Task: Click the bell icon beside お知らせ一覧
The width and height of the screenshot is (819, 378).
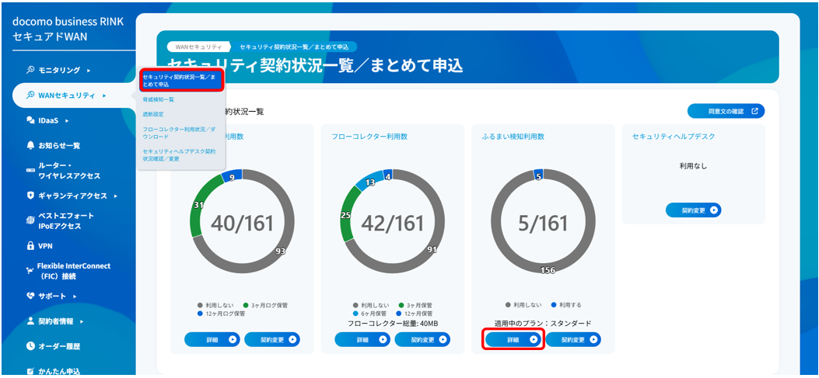Action: (x=31, y=145)
